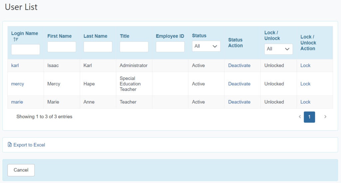This screenshot has height=183, width=341.
Task: Sort by the Title column header
Action: tap(125, 36)
